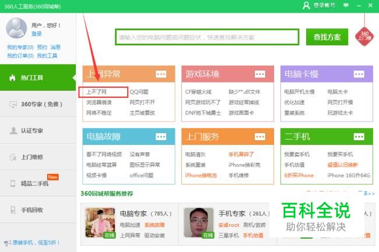Open the 手机专家 photo thumbnail
This screenshot has height=252, width=379.
point(199,222)
